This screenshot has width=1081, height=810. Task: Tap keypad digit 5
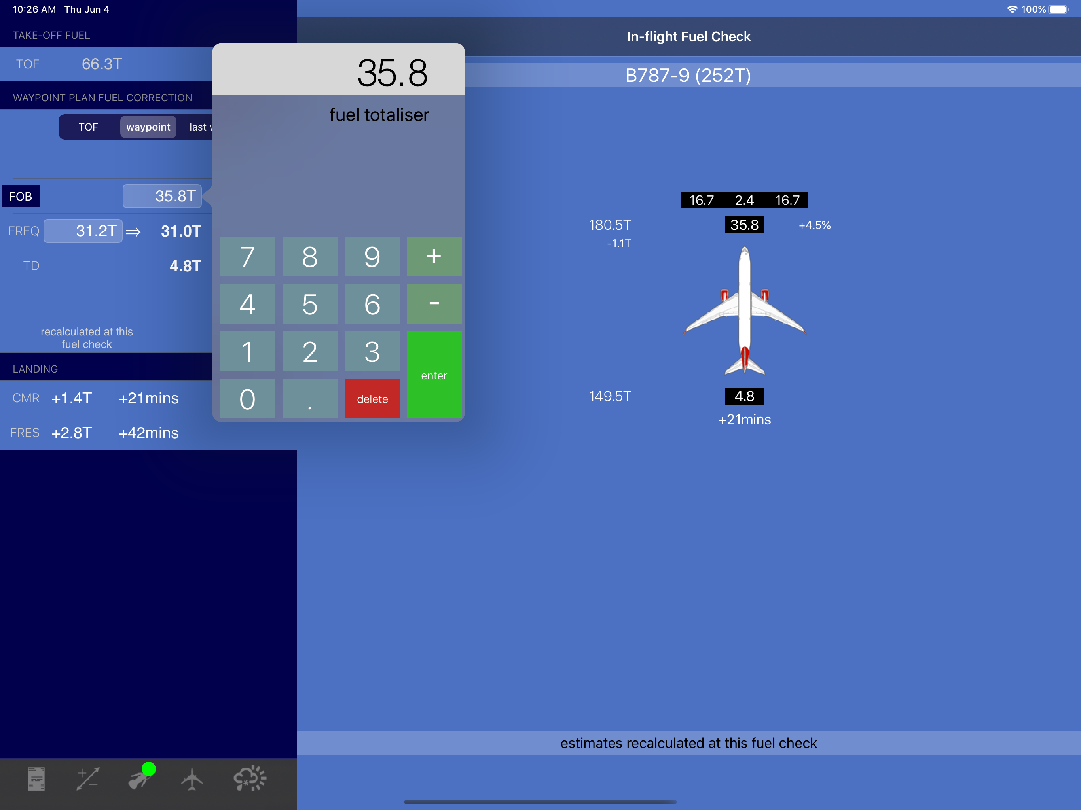tap(310, 304)
